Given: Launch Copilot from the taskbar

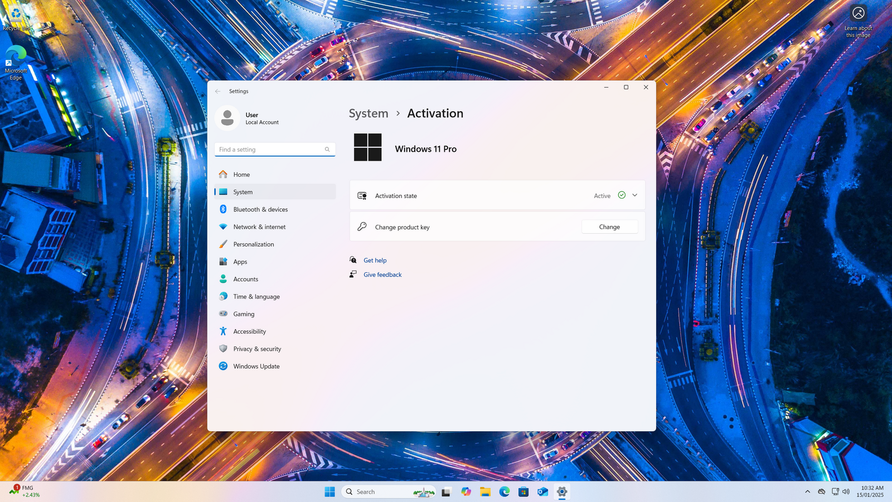Looking at the screenshot, I should pos(466,491).
